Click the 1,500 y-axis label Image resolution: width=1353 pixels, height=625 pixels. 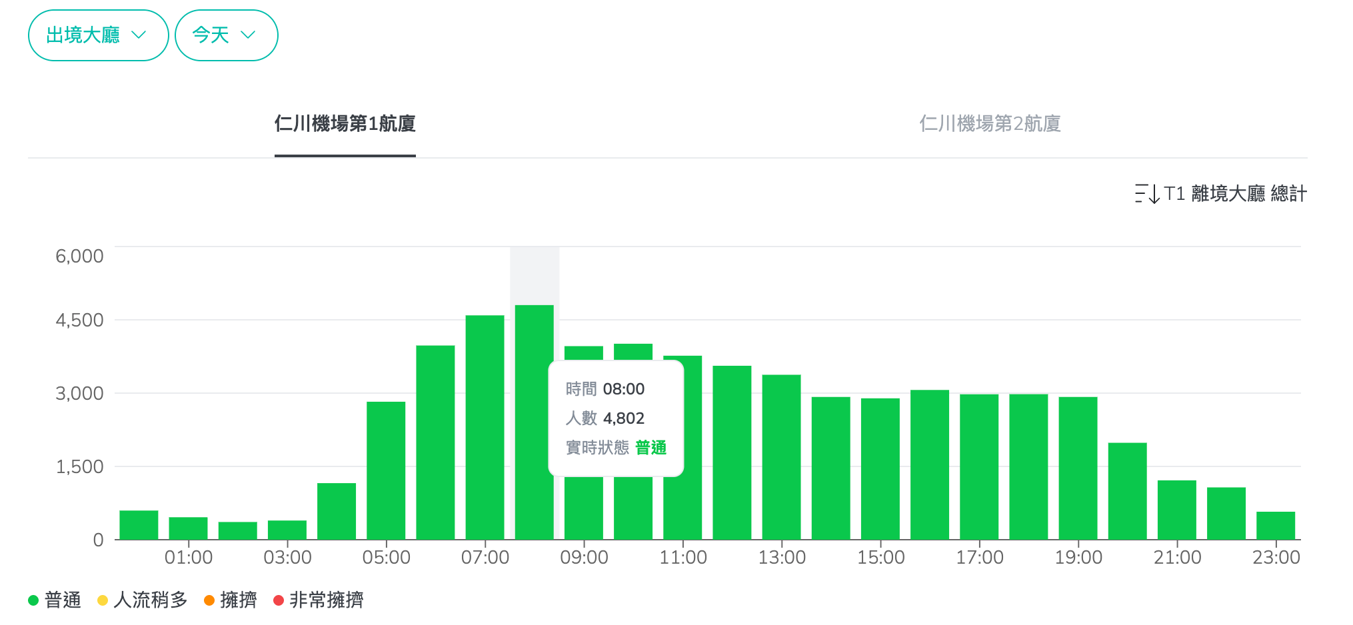79,466
